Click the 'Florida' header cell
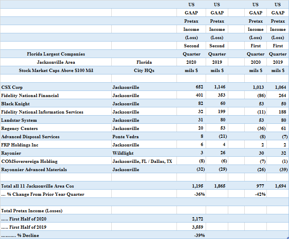The image size is (289, 239). click(x=144, y=62)
